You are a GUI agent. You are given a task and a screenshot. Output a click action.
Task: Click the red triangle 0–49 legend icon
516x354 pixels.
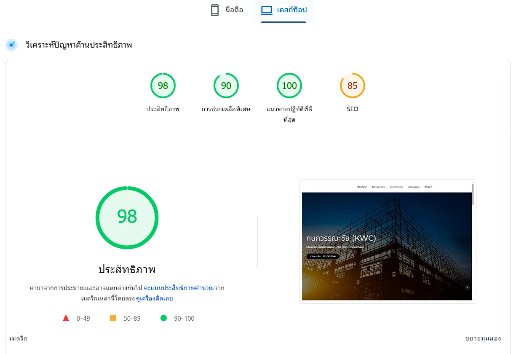66,318
